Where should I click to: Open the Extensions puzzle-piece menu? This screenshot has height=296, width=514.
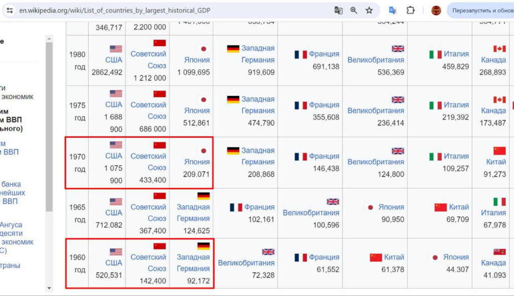[x=410, y=11]
